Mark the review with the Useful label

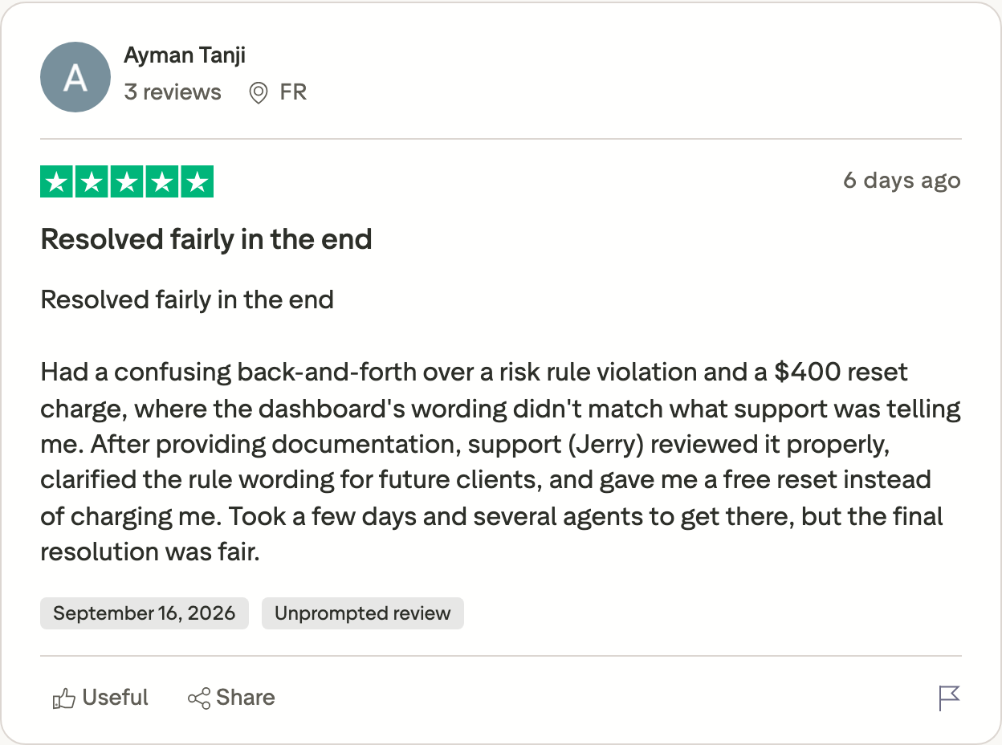[116, 698]
